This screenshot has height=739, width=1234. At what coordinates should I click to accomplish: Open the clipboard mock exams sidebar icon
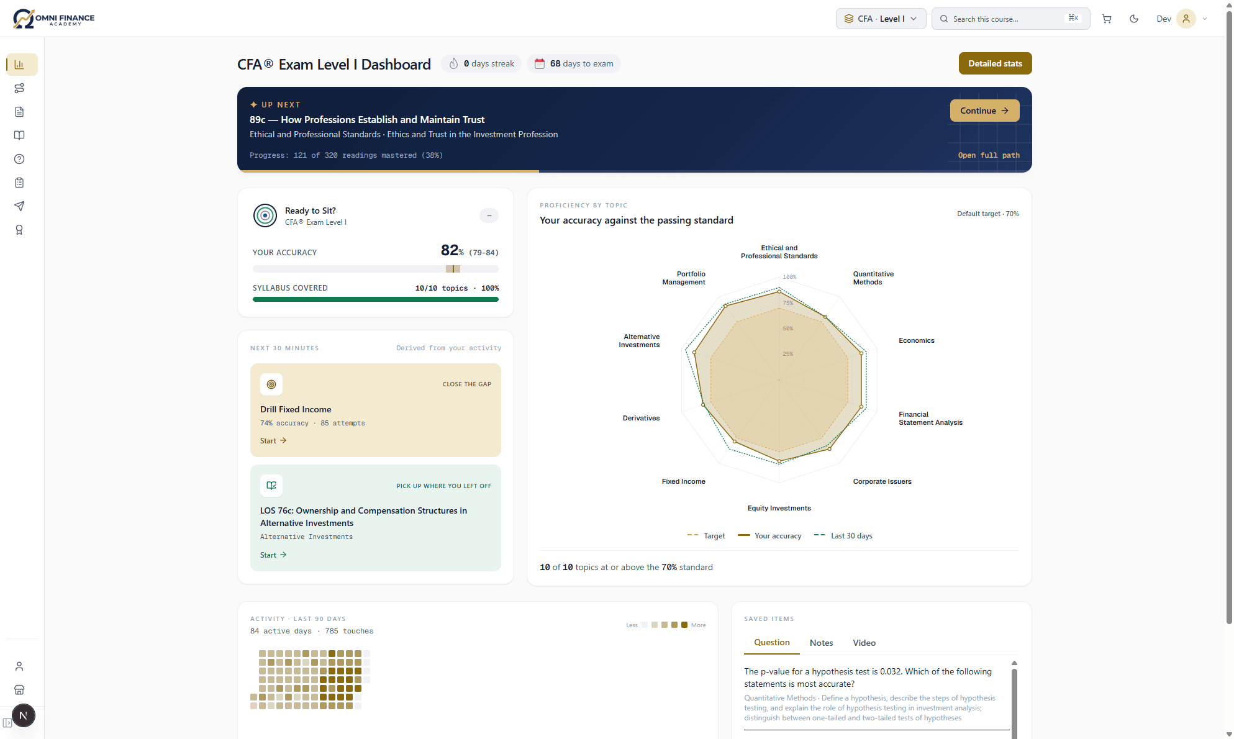pyautogui.click(x=19, y=183)
